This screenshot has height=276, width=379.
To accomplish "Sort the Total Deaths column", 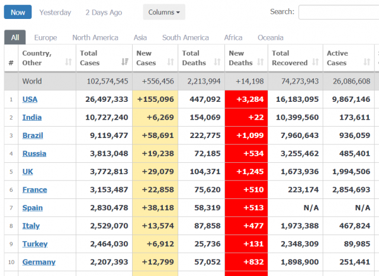I will pos(217,62).
